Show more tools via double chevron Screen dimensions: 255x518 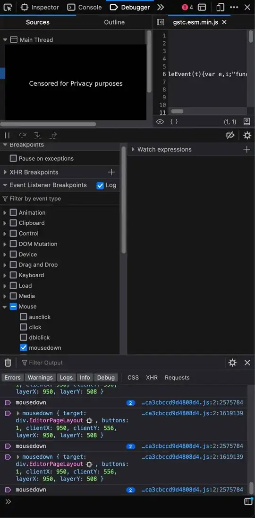[160, 7]
